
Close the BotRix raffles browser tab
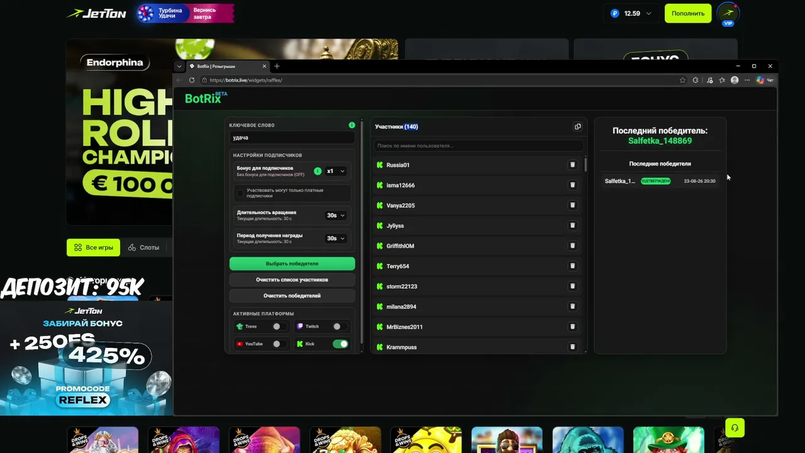click(x=264, y=66)
